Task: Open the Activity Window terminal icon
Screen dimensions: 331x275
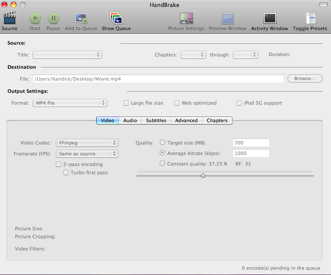Action: click(270, 18)
